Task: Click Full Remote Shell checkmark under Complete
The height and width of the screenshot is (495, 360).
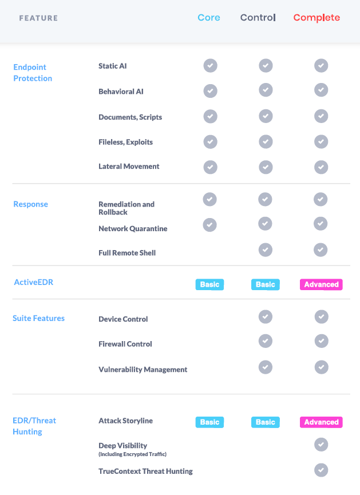Action: pos(321,250)
